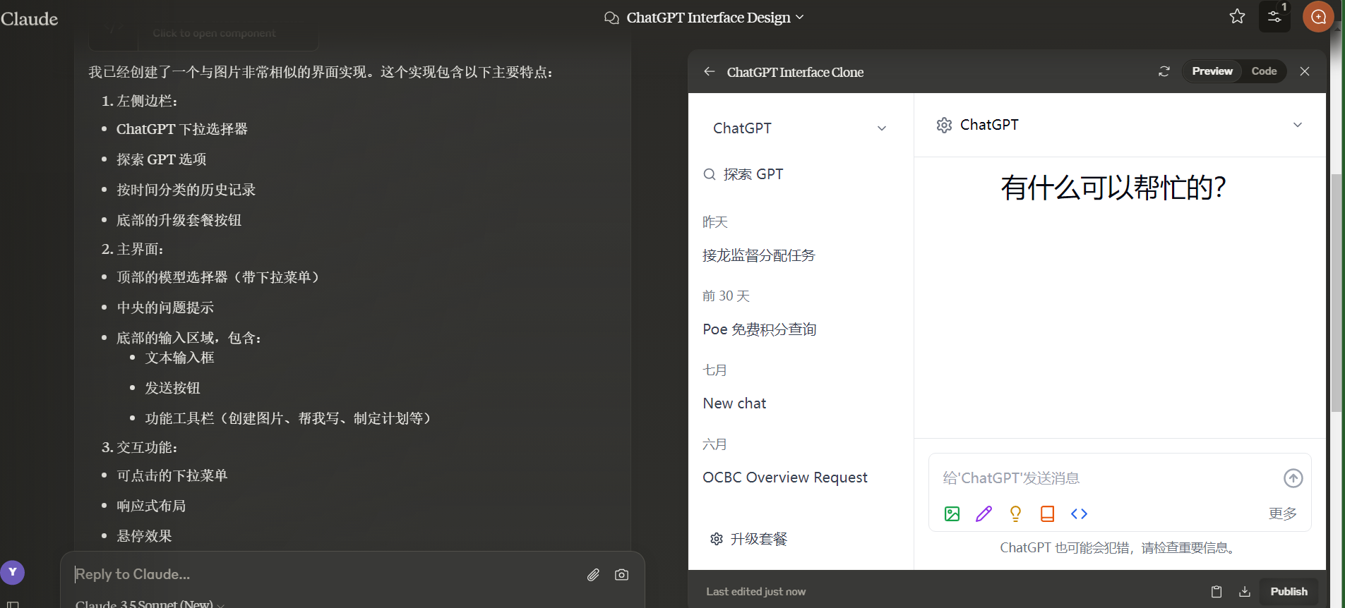Image resolution: width=1345 pixels, height=608 pixels.
Task: Click the green create image icon
Action: point(952,513)
